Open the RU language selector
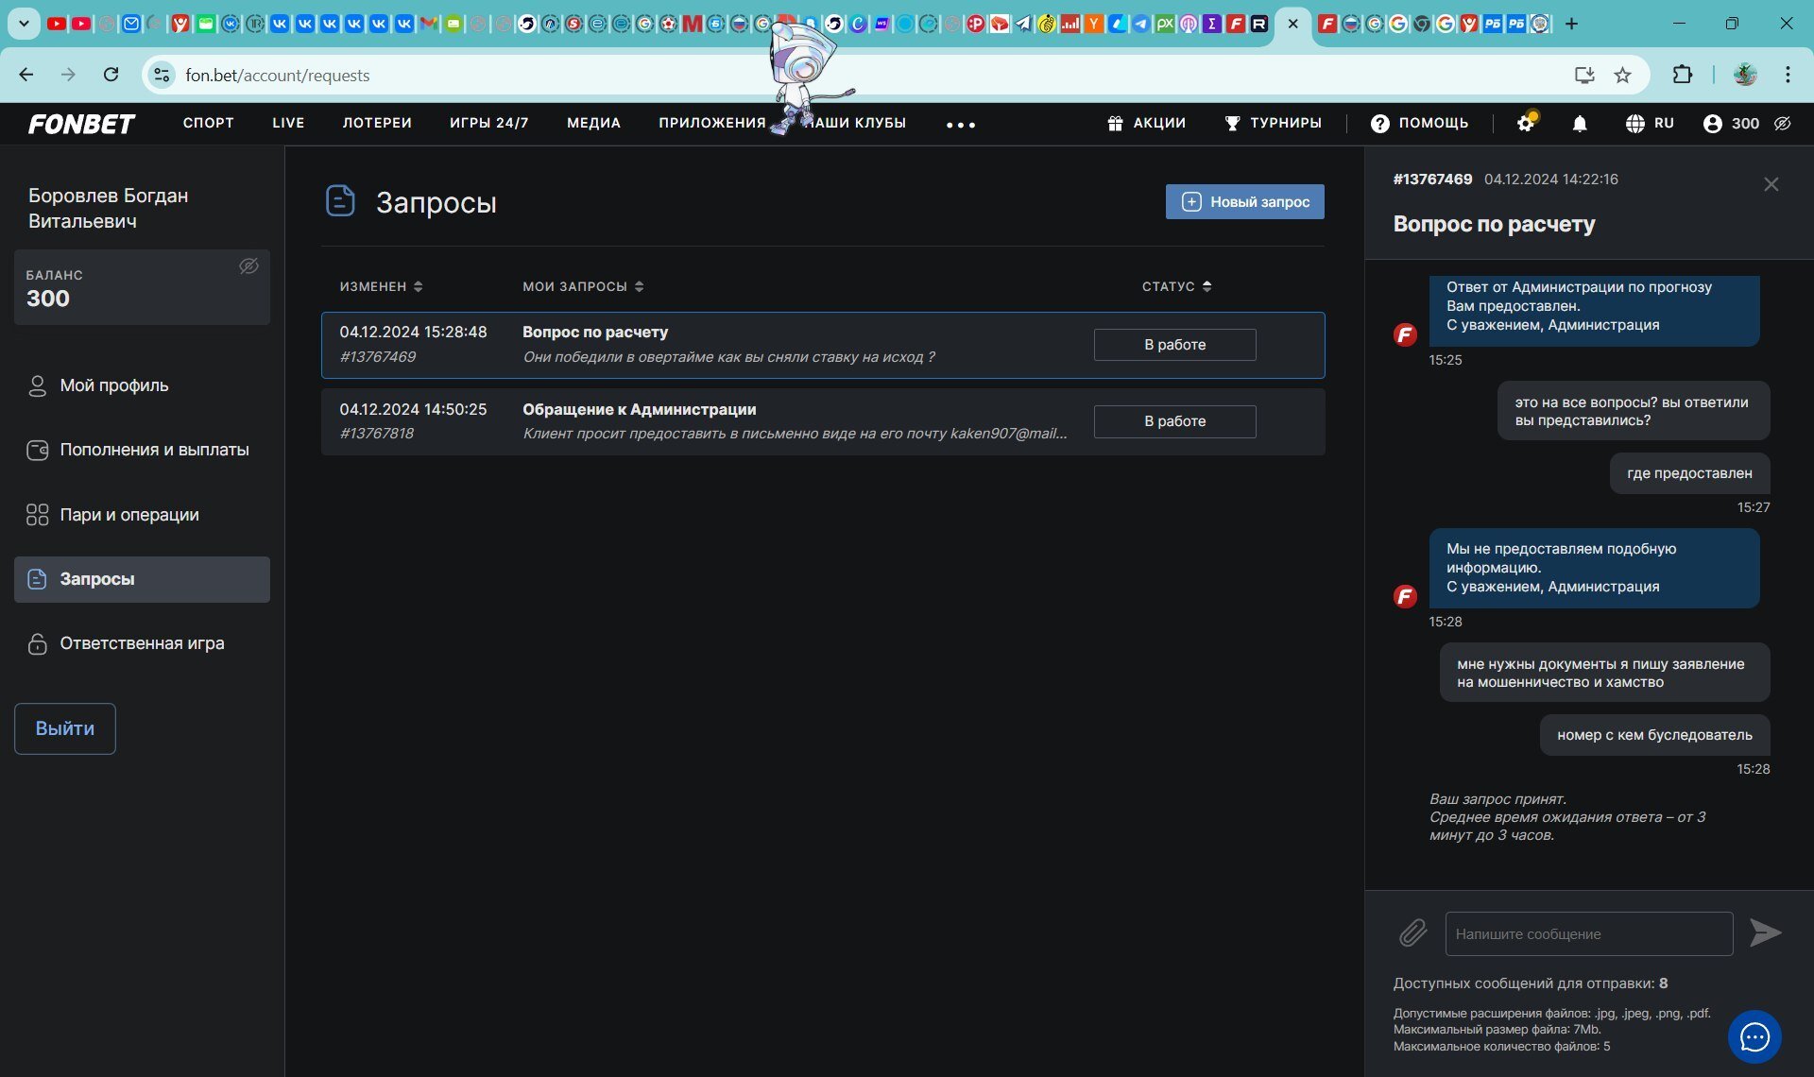The width and height of the screenshot is (1814, 1077). (x=1650, y=124)
